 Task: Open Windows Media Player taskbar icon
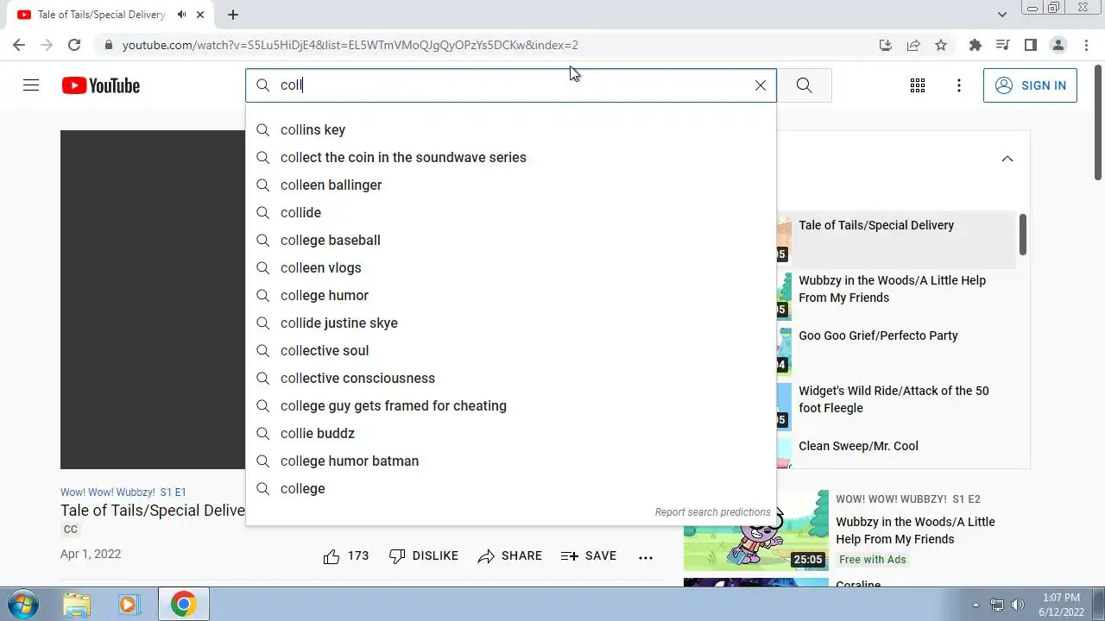(129, 604)
